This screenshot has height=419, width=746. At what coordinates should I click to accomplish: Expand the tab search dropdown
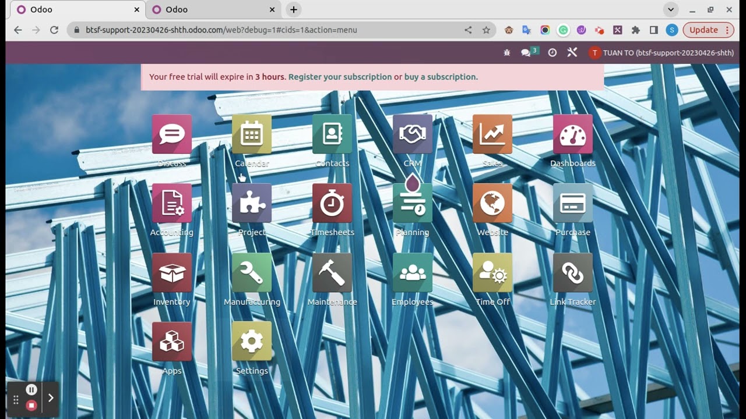coord(671,10)
